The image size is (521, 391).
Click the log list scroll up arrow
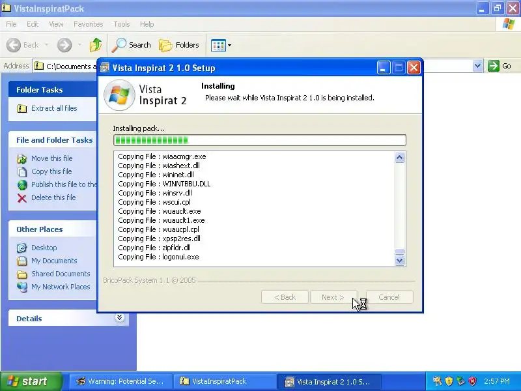(400, 157)
